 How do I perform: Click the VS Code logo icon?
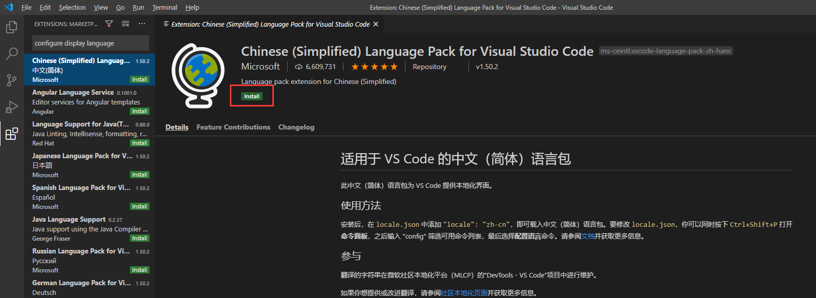pos(8,7)
